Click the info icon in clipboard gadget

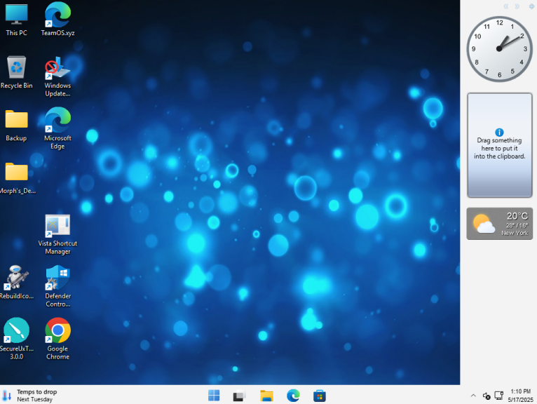tap(499, 132)
